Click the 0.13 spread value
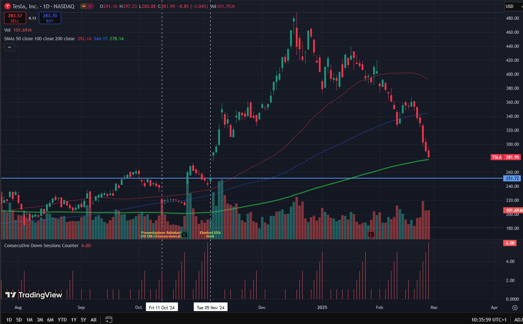523x324 pixels. point(32,18)
